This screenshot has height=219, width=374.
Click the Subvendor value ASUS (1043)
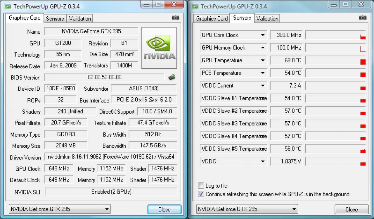click(x=144, y=88)
